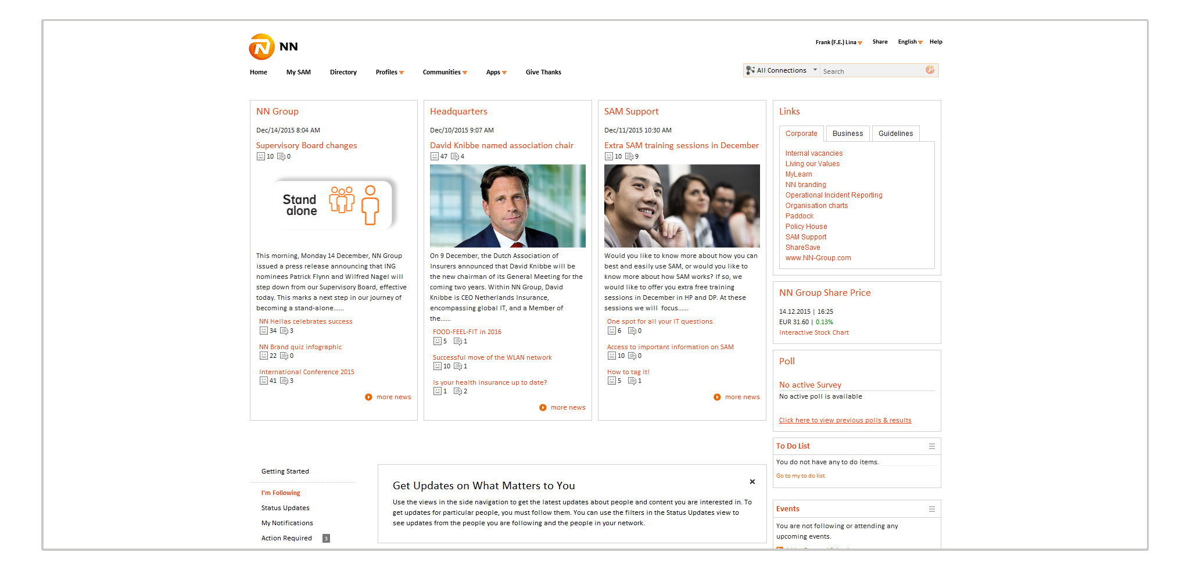Viewport: 1190px width, 570px height.
Task: Open the SAM training people photo
Action: pyautogui.click(x=682, y=206)
